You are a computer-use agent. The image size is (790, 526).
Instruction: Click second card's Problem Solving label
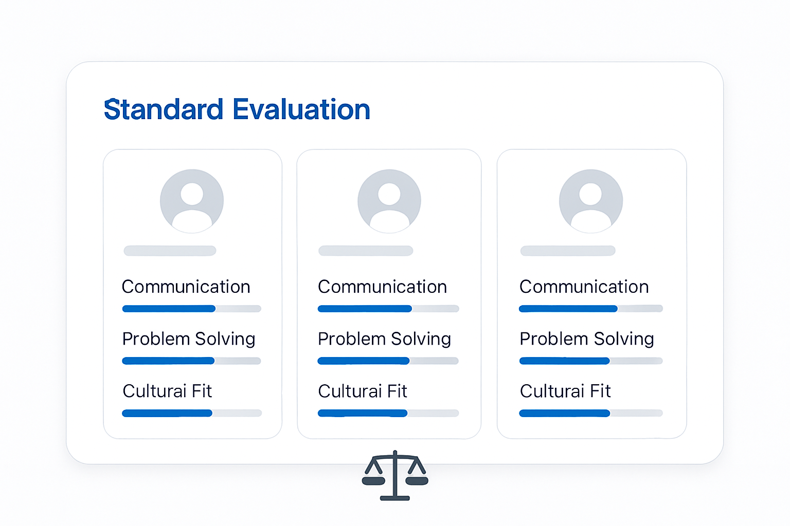point(385,339)
